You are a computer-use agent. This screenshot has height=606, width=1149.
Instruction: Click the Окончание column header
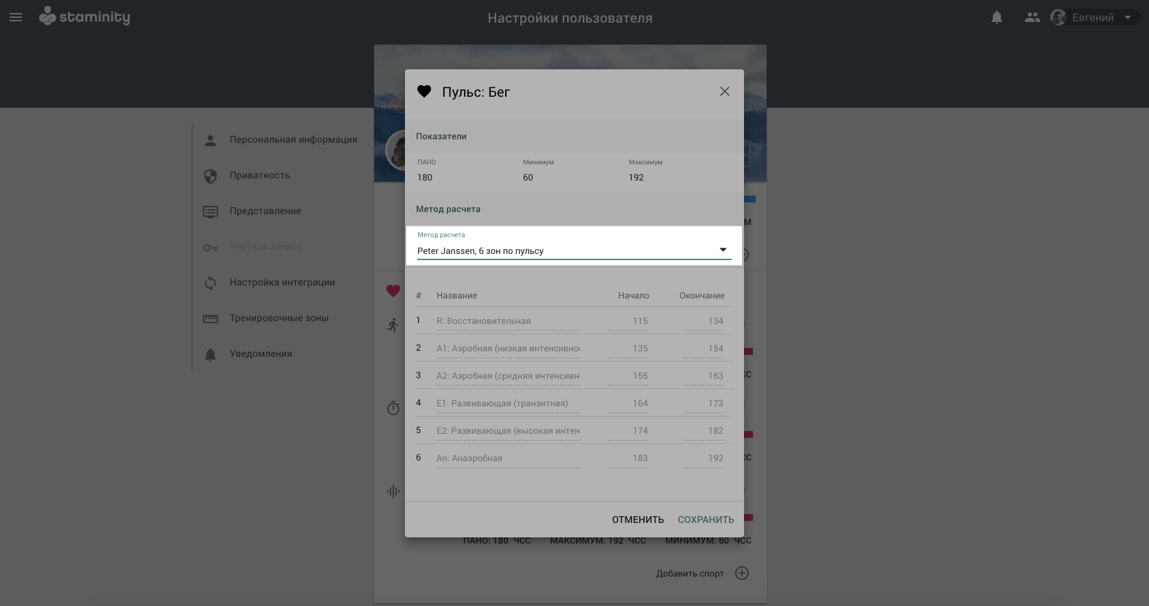coord(701,296)
